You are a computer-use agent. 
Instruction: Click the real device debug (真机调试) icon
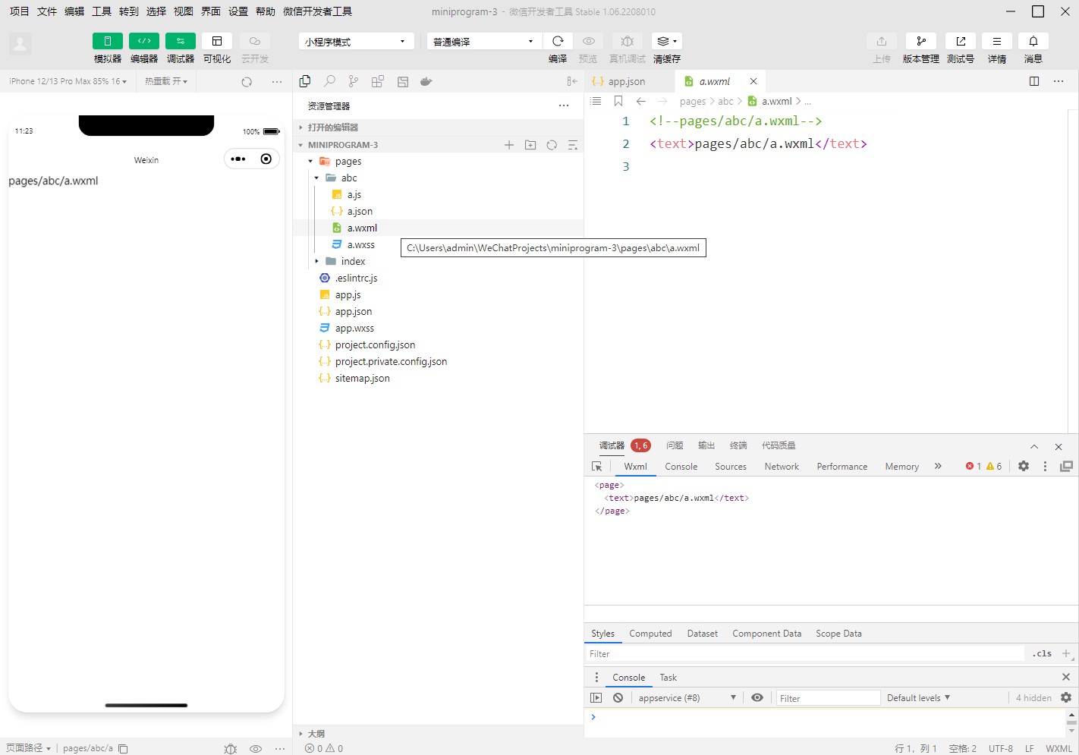point(627,41)
